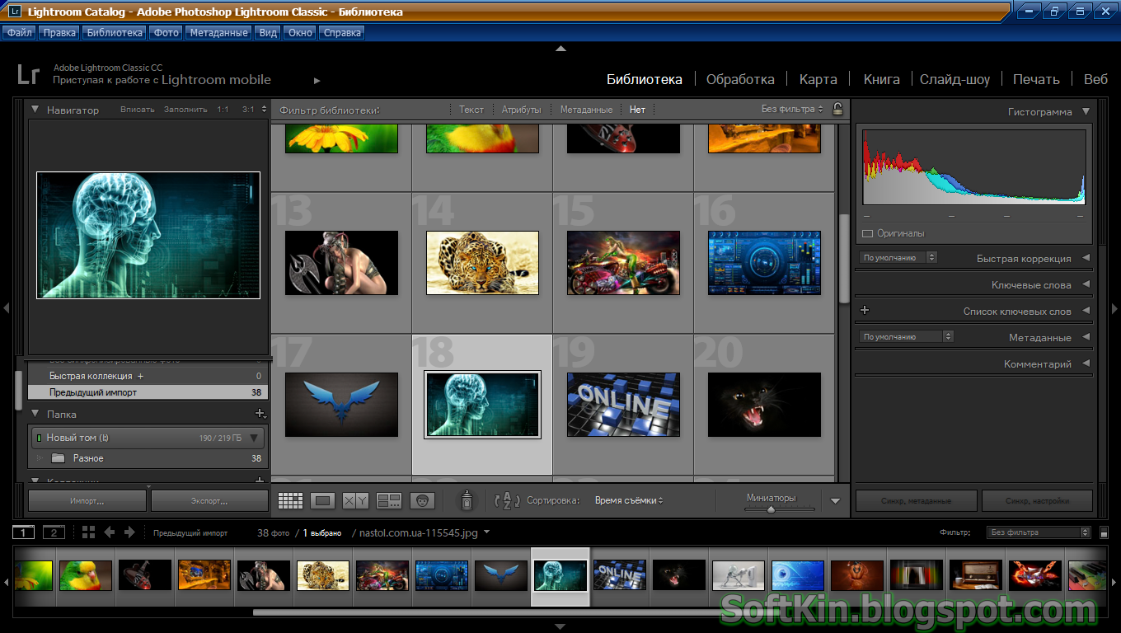Switch to Loupe view mode
This screenshot has width=1121, height=633.
click(x=323, y=500)
